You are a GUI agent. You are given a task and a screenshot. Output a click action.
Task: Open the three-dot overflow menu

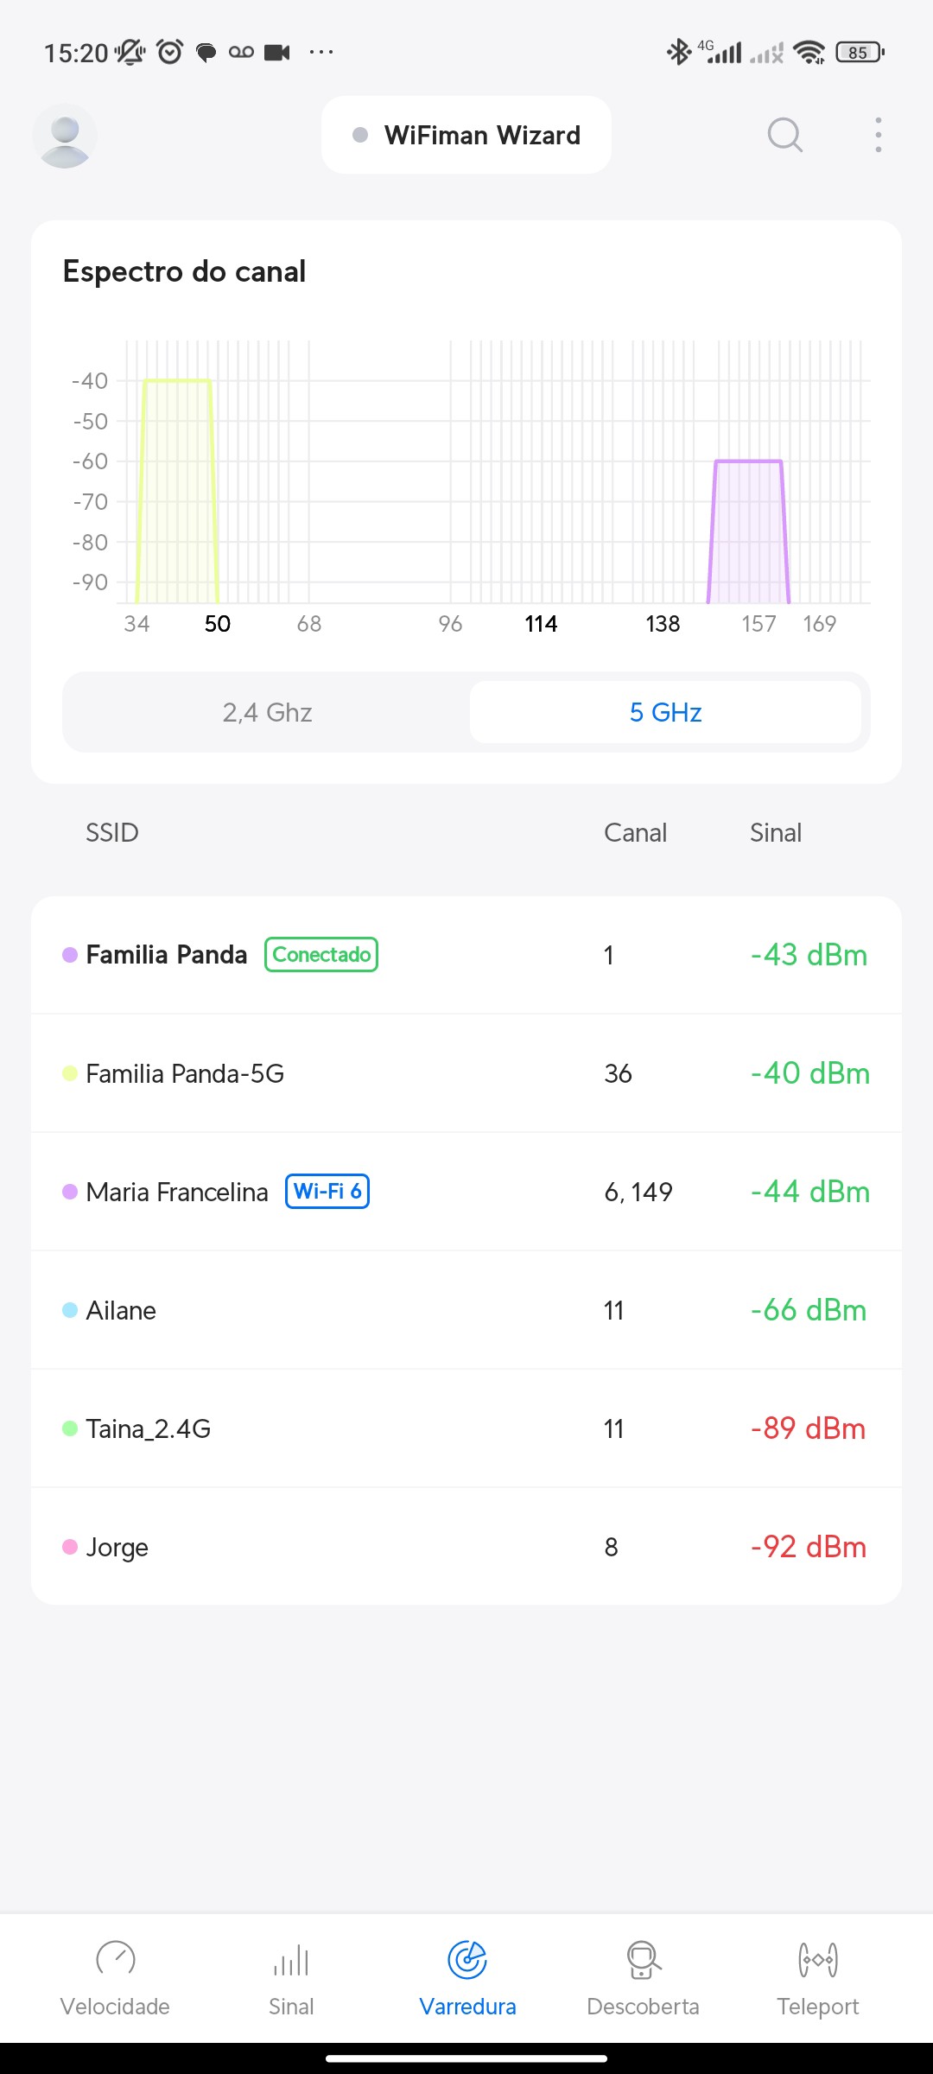[878, 136]
